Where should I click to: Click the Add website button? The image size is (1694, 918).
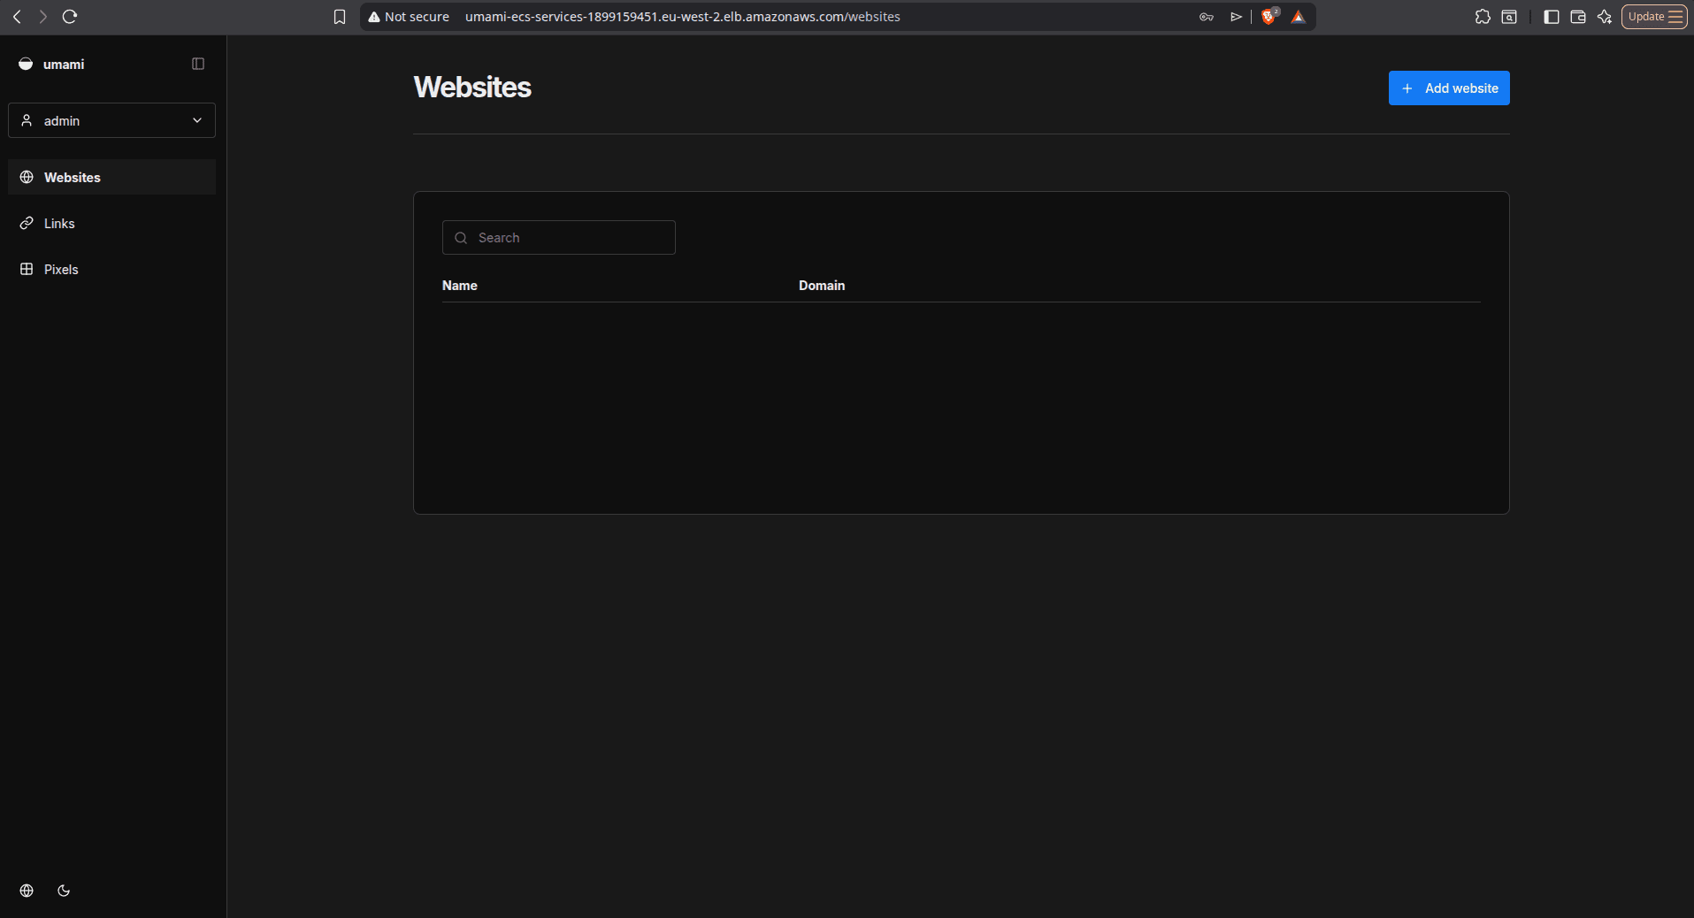click(1449, 88)
